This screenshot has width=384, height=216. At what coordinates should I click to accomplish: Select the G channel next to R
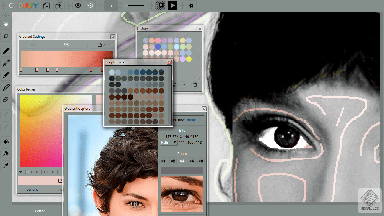click(32, 172)
